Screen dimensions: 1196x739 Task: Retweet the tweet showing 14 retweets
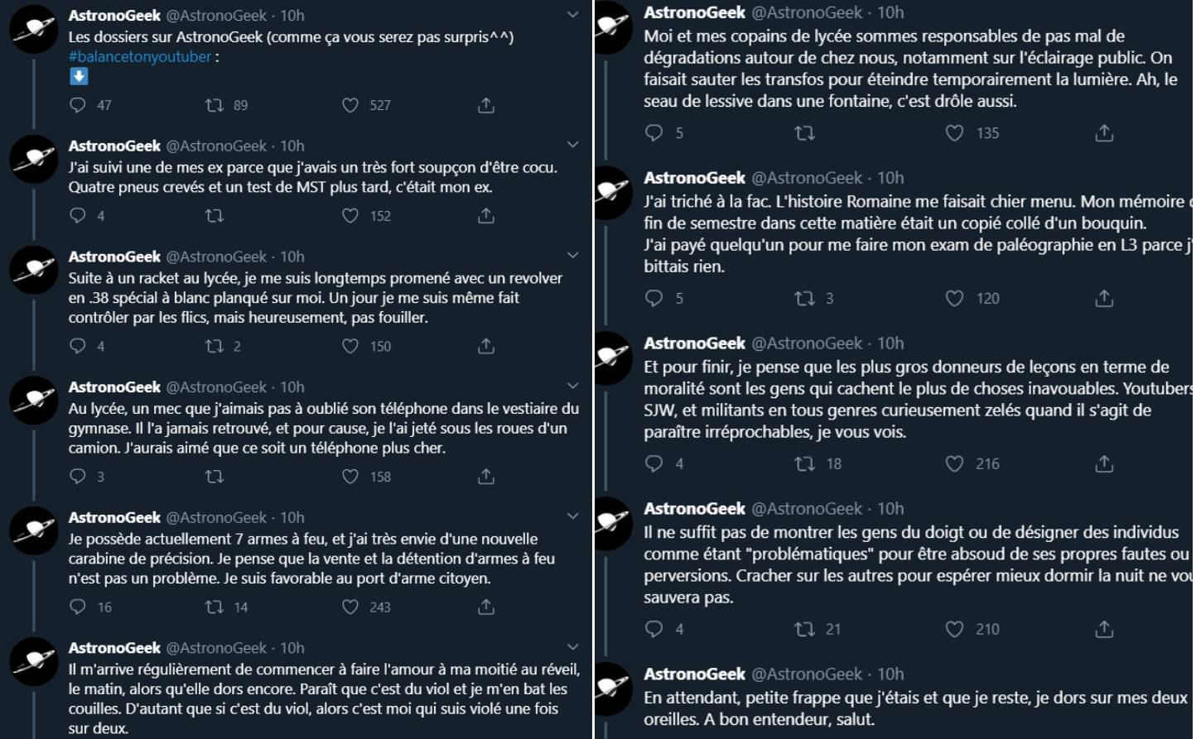coord(215,607)
